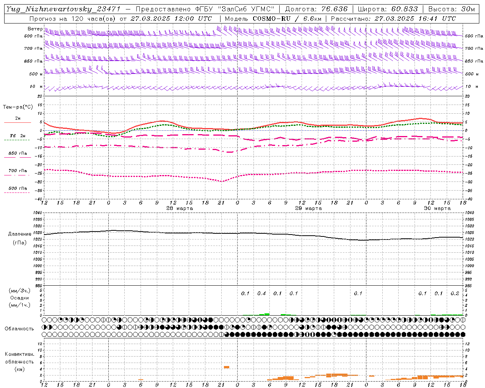The image size is (485, 388).
Task: Click the Конвективн. облачность label
Action: pos(19,358)
